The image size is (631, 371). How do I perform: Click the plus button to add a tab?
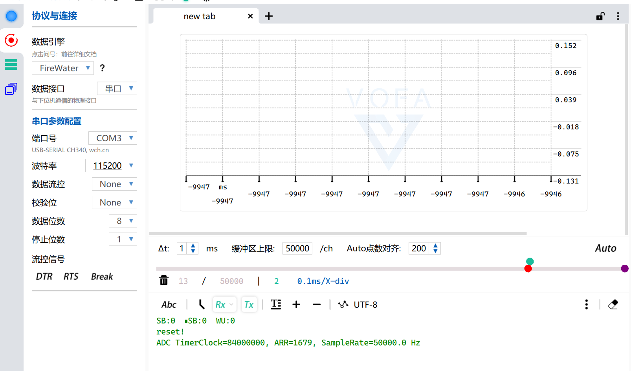269,16
